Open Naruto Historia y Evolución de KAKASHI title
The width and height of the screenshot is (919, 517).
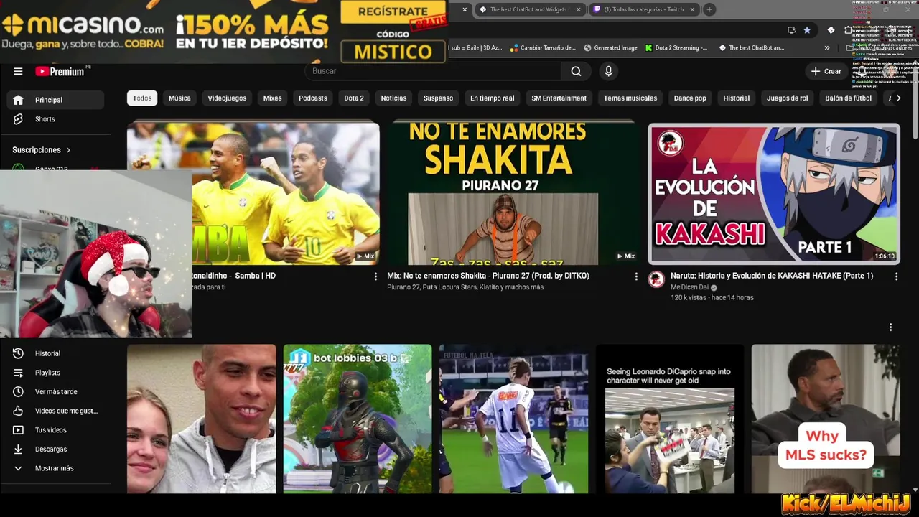click(772, 276)
